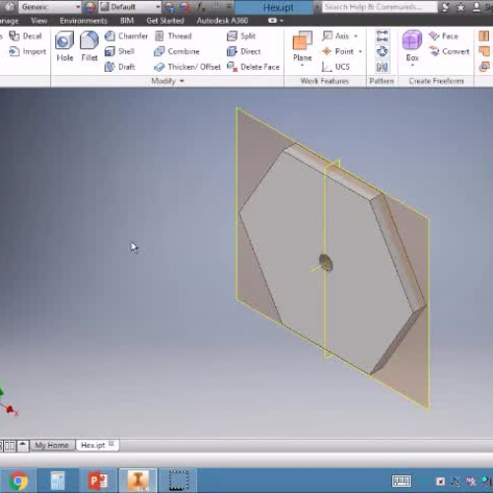Open Calculator from the taskbar
This screenshot has width=493, height=493.
coord(58,481)
